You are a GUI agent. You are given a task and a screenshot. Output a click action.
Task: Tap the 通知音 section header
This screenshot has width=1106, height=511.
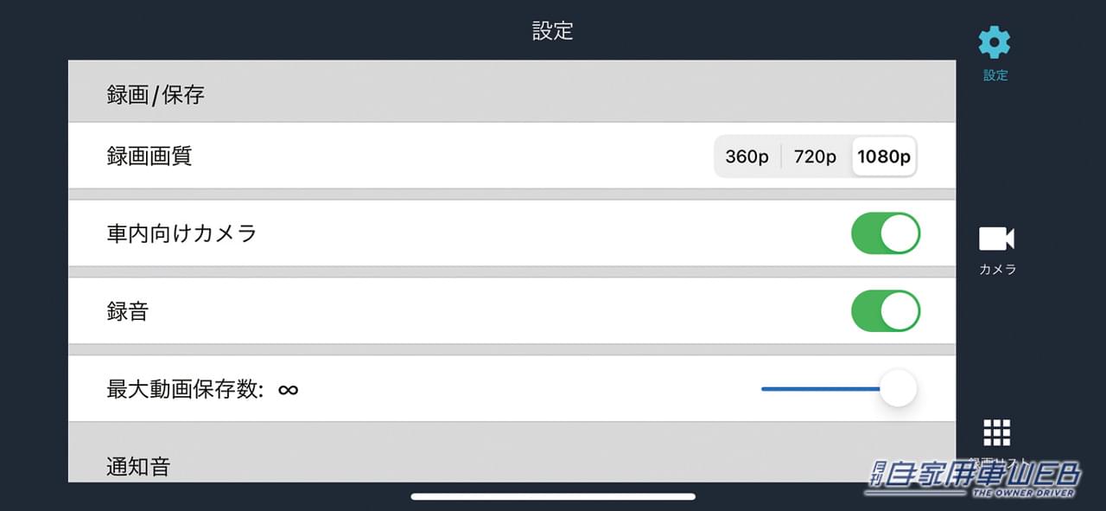tap(138, 467)
